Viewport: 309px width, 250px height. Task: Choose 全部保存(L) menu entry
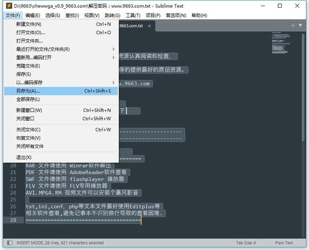[61, 99]
